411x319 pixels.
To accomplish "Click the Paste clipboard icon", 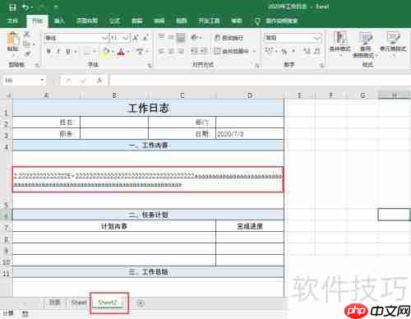I will click(x=13, y=39).
